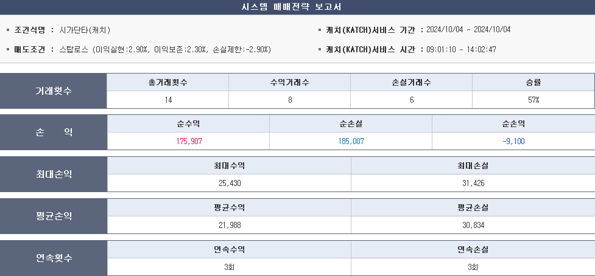Image resolution: width=595 pixels, height=276 pixels.
Task: Select the 최대손익 row header
Action: [x=54, y=174]
